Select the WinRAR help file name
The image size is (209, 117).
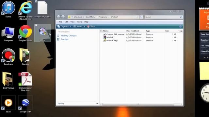pyautogui.click(x=112, y=40)
